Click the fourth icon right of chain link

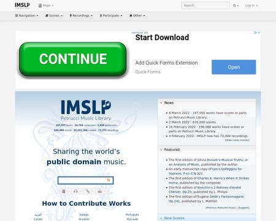[x=100, y=192]
